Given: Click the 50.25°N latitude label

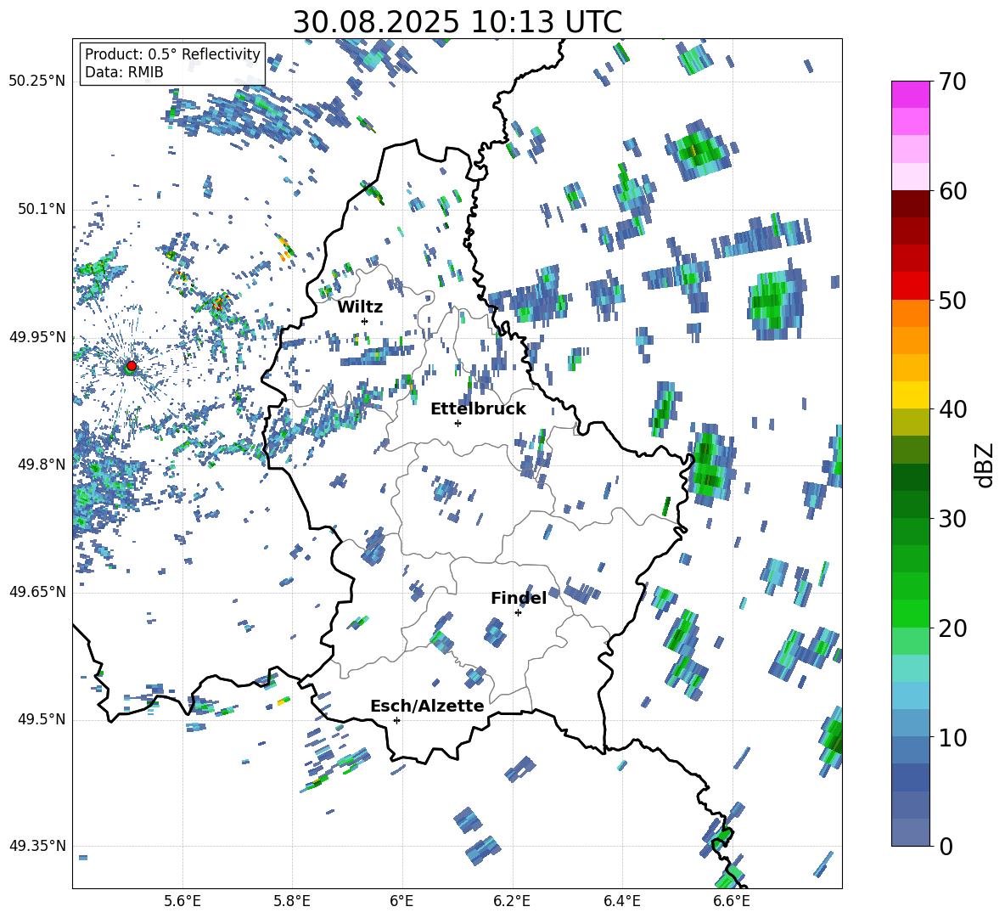Looking at the screenshot, I should pos(37,82).
